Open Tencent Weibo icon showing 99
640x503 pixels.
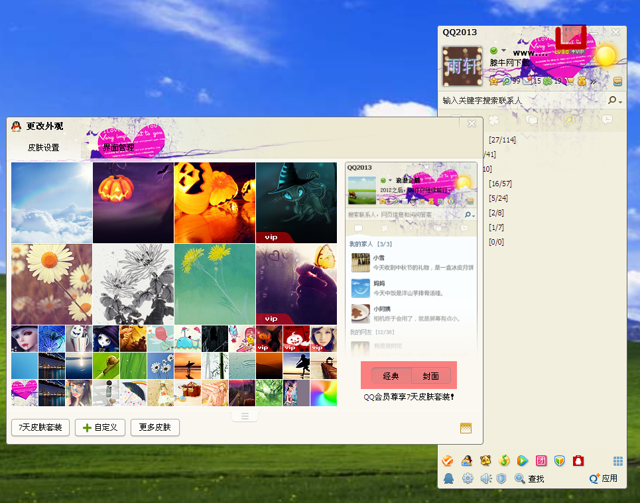507,81
